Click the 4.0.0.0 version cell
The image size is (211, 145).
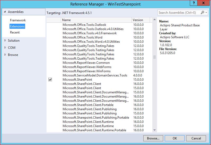click(137, 75)
